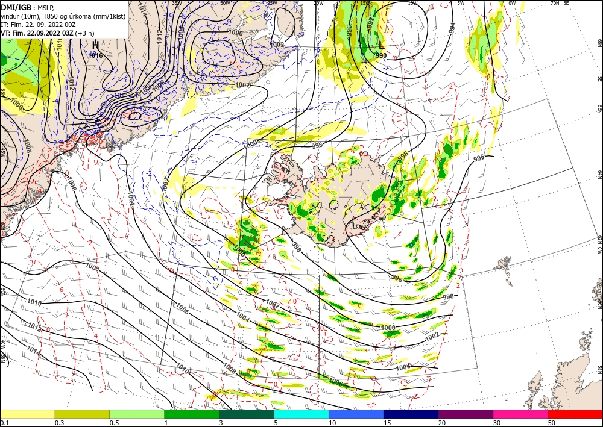603x427 pixels.
Task: Click the green 1–3 mm legend swatch
Action: click(x=192, y=414)
